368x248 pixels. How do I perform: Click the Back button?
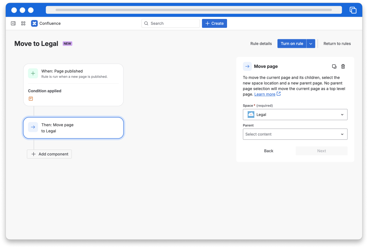269,151
